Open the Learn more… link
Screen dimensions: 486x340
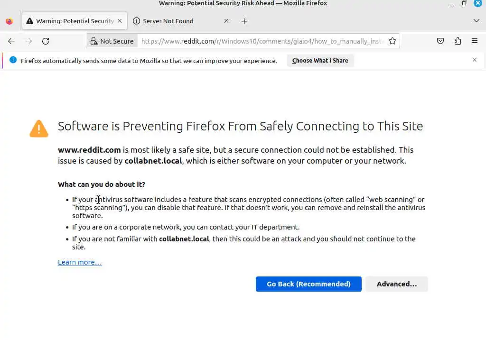click(80, 262)
